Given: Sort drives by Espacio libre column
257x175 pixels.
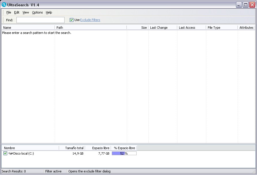Looking at the screenshot, I should click(x=98, y=148).
